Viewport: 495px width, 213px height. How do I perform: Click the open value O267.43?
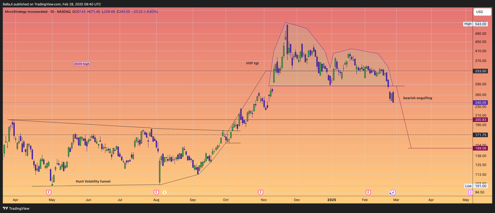(x=79, y=12)
